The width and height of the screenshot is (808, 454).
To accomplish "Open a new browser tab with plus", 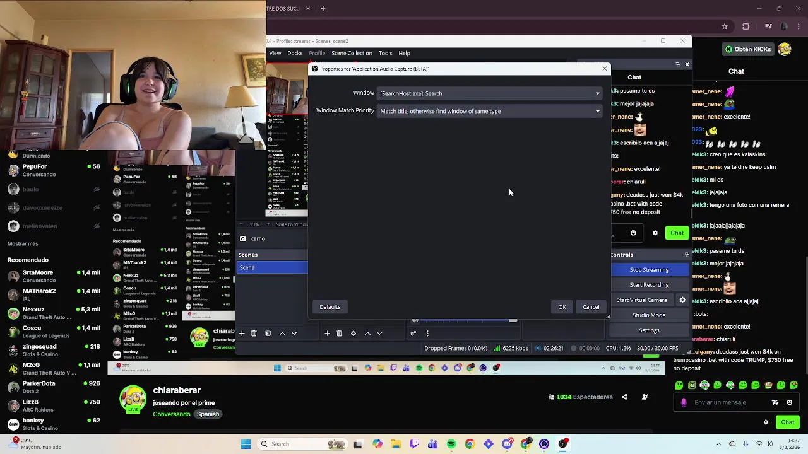I will click(323, 8).
